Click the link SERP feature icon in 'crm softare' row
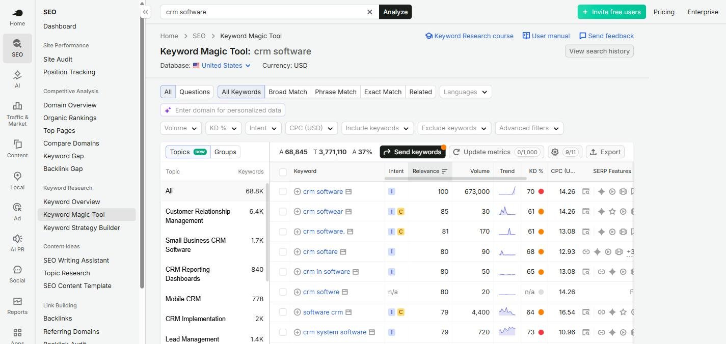 [586, 251]
